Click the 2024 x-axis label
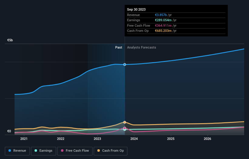Viewport: 249px width, 159px height. (x=134, y=139)
